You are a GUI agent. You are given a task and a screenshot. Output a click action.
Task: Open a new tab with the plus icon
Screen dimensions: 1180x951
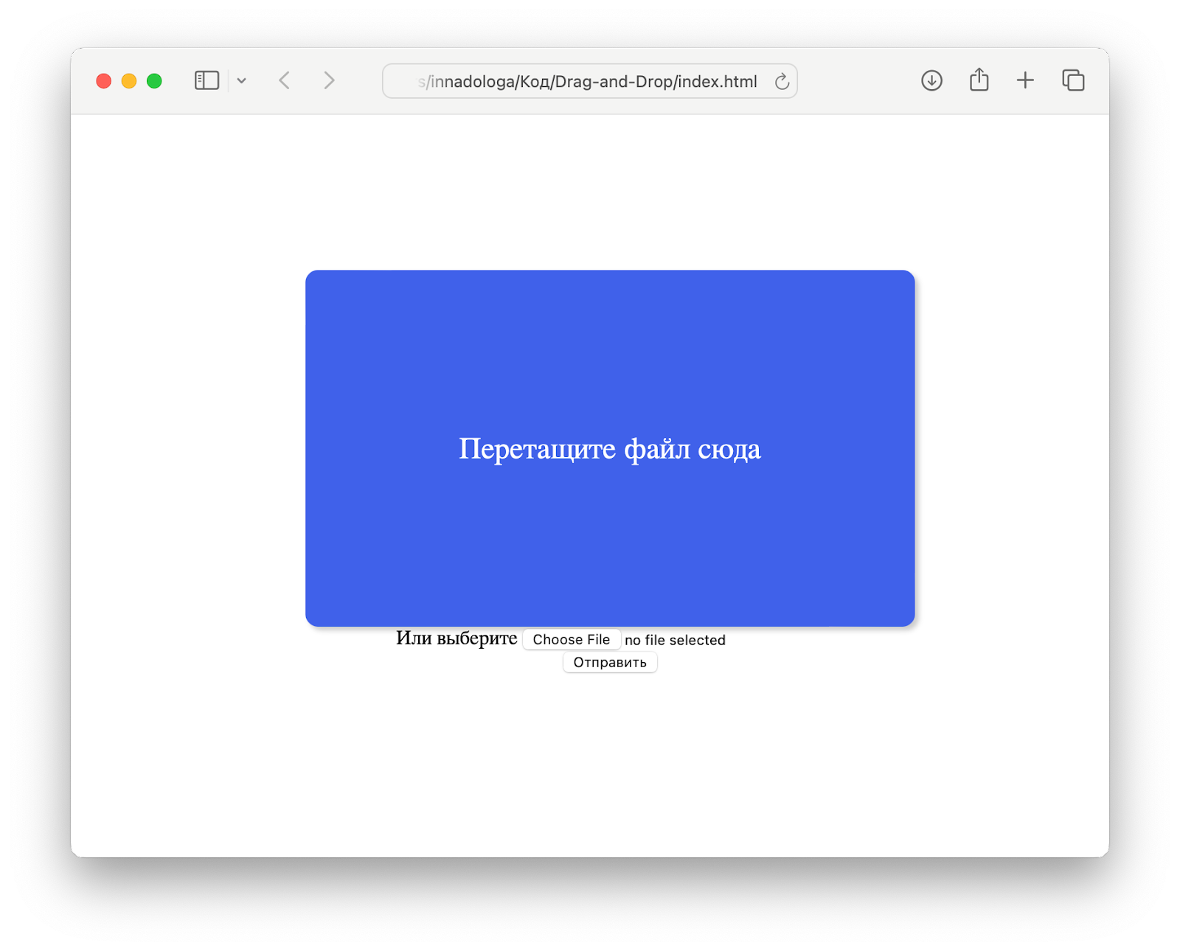[x=1025, y=80]
